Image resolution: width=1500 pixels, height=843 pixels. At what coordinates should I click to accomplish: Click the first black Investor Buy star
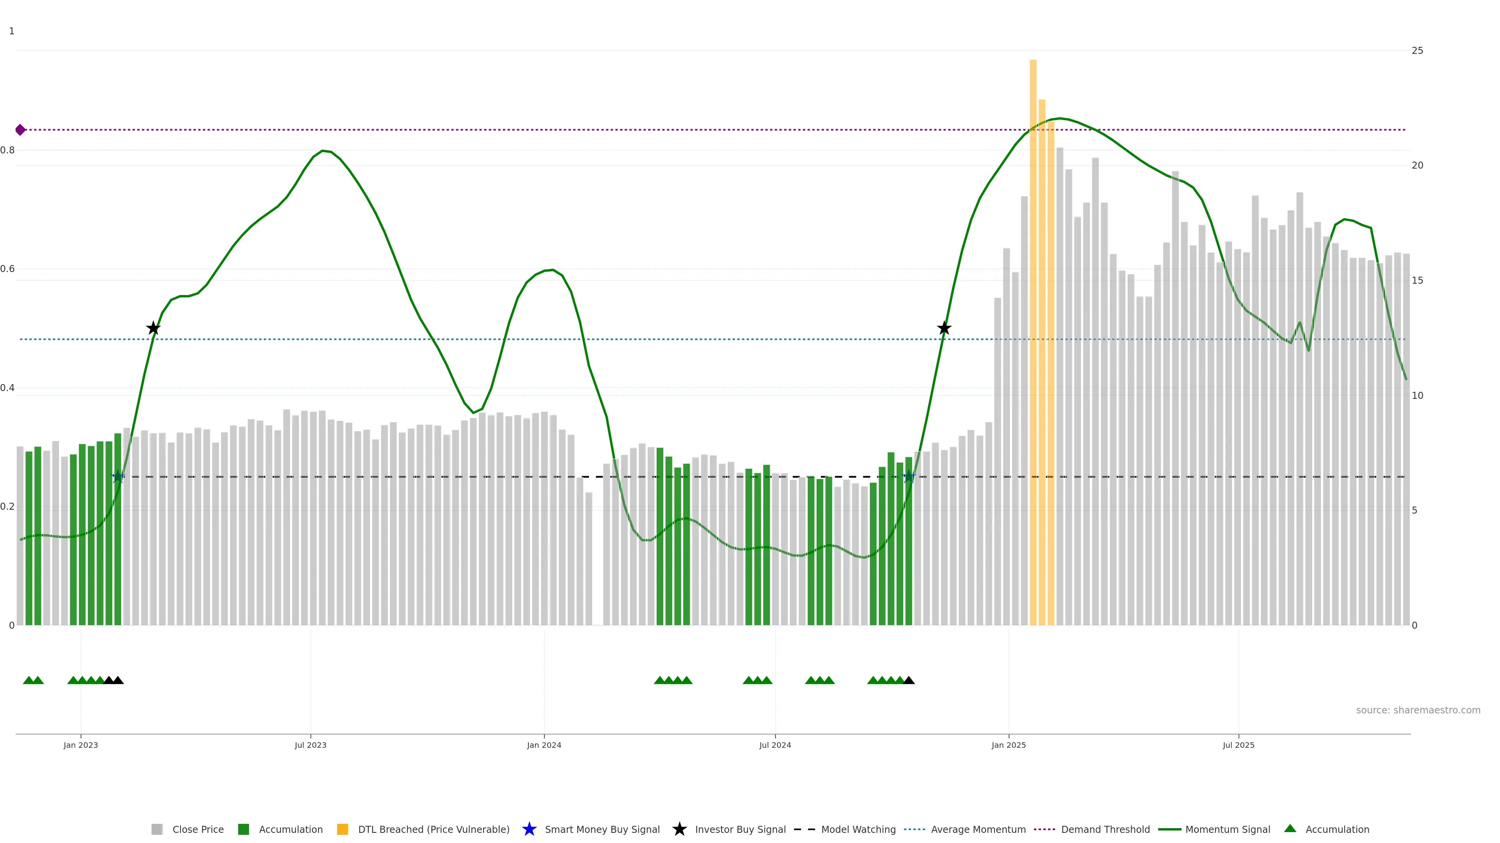[x=153, y=328]
